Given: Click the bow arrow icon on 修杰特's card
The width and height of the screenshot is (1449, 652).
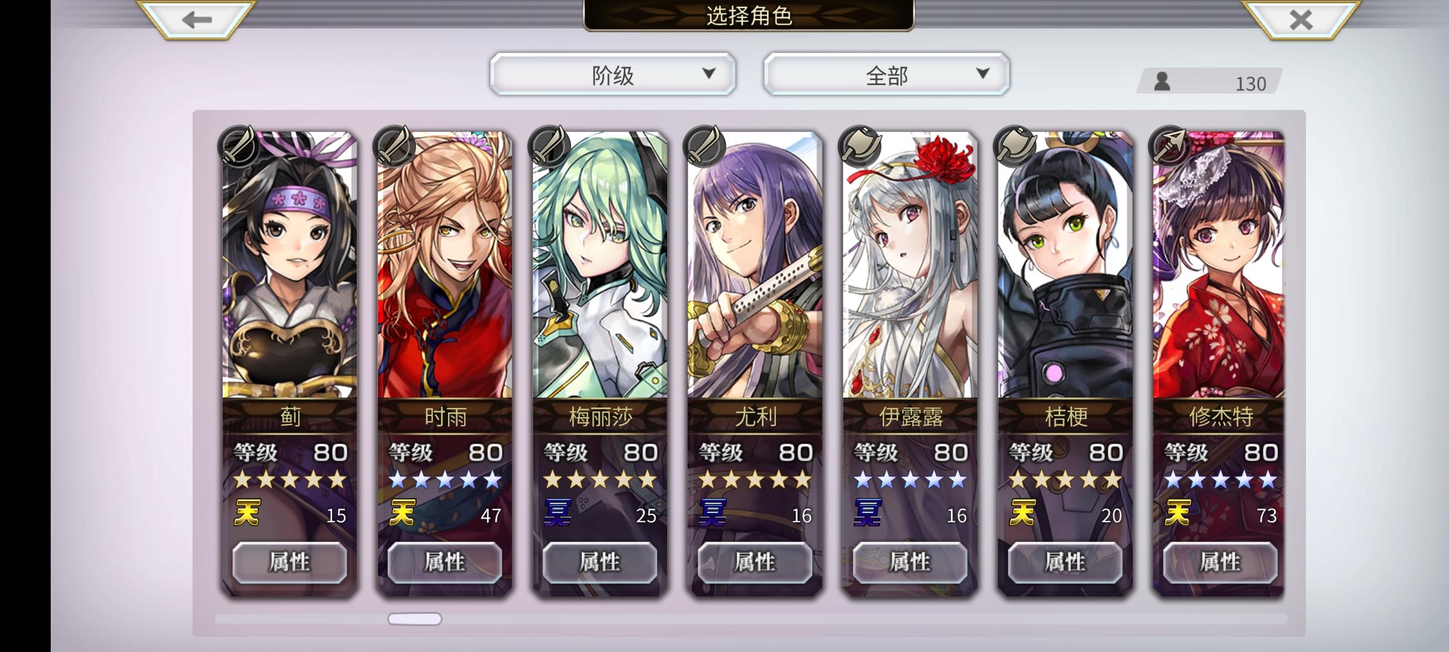Looking at the screenshot, I should pos(1171,146).
